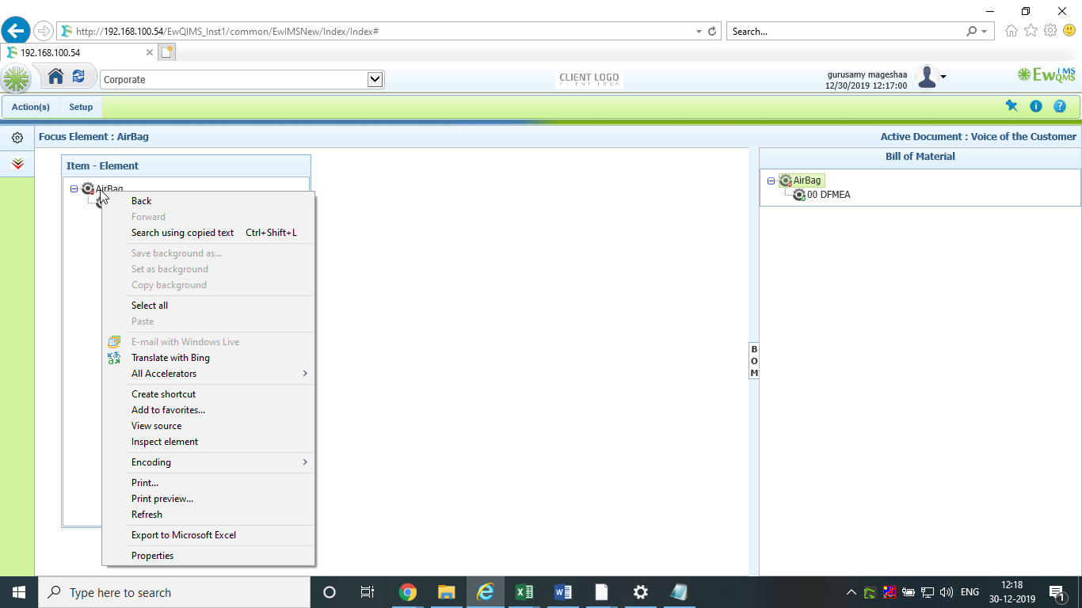The image size is (1082, 608).
Task: Open address bar autocomplete dropdown arrow
Action: (x=699, y=32)
